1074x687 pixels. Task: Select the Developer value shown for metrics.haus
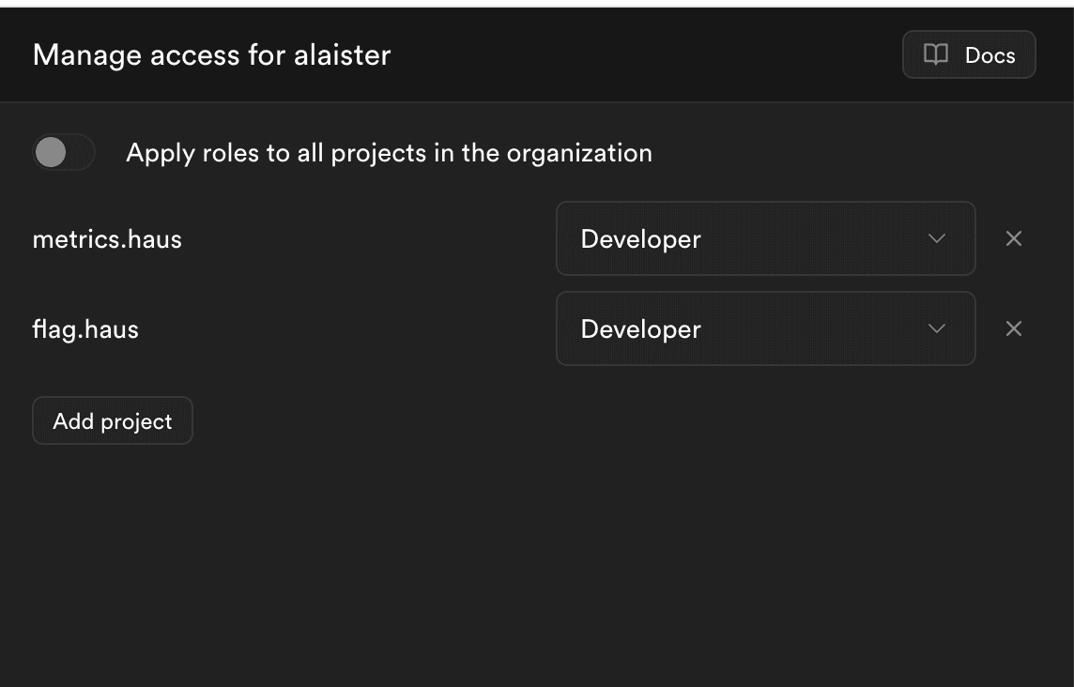click(x=641, y=239)
